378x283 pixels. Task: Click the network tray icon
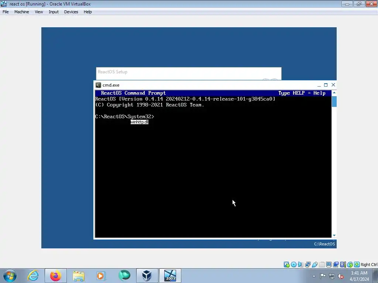tap(332, 276)
